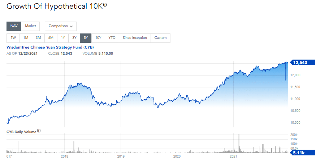Click the 150k volume axis label
This screenshot has width=325, height=168.
(294, 139)
